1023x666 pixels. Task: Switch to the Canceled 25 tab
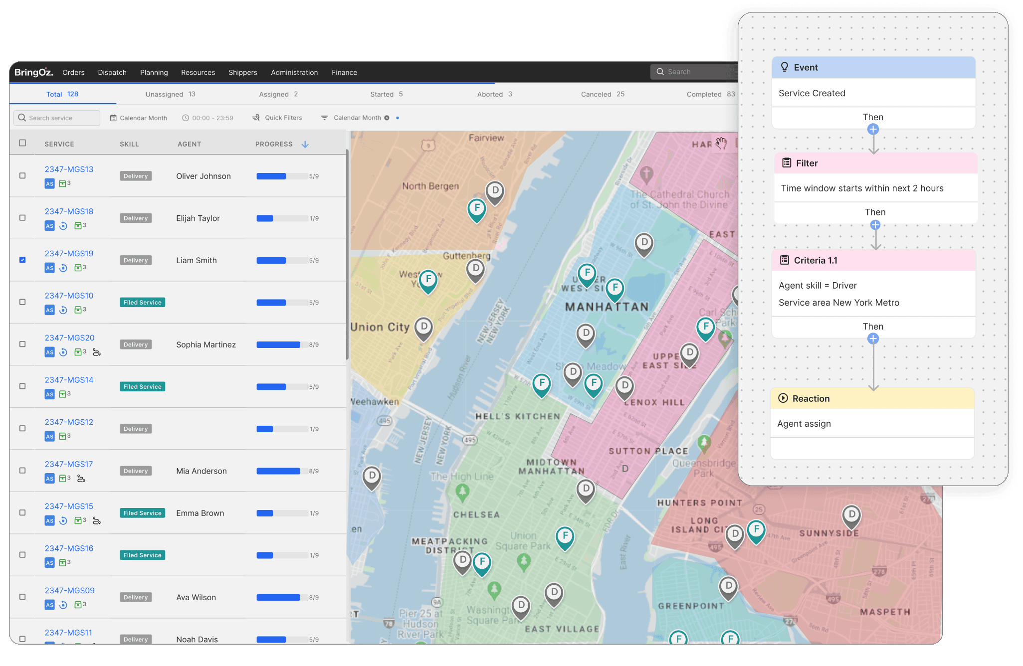click(x=603, y=94)
